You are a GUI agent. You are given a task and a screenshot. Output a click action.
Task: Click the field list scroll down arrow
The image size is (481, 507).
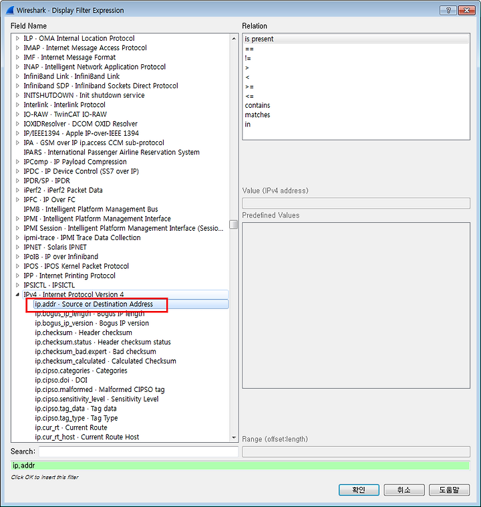(x=234, y=437)
